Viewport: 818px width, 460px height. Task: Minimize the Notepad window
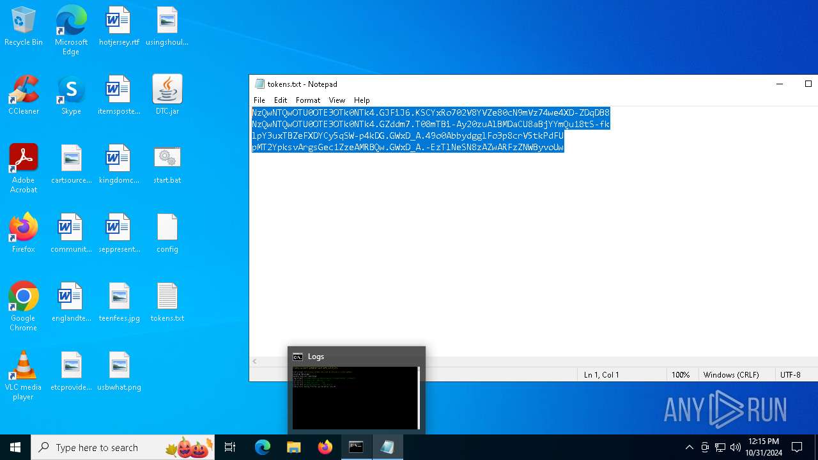click(779, 84)
